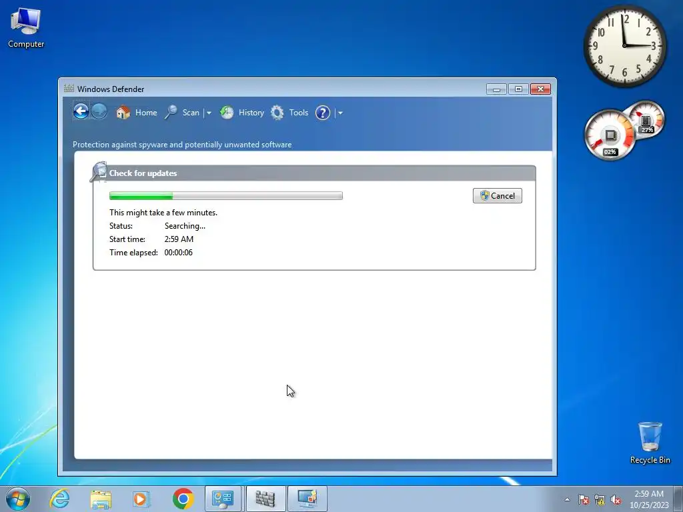Expand the Scan options dropdown arrow
This screenshot has width=683, height=512.
pos(209,113)
